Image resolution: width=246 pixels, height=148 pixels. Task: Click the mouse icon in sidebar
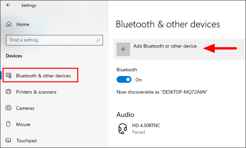(8, 124)
